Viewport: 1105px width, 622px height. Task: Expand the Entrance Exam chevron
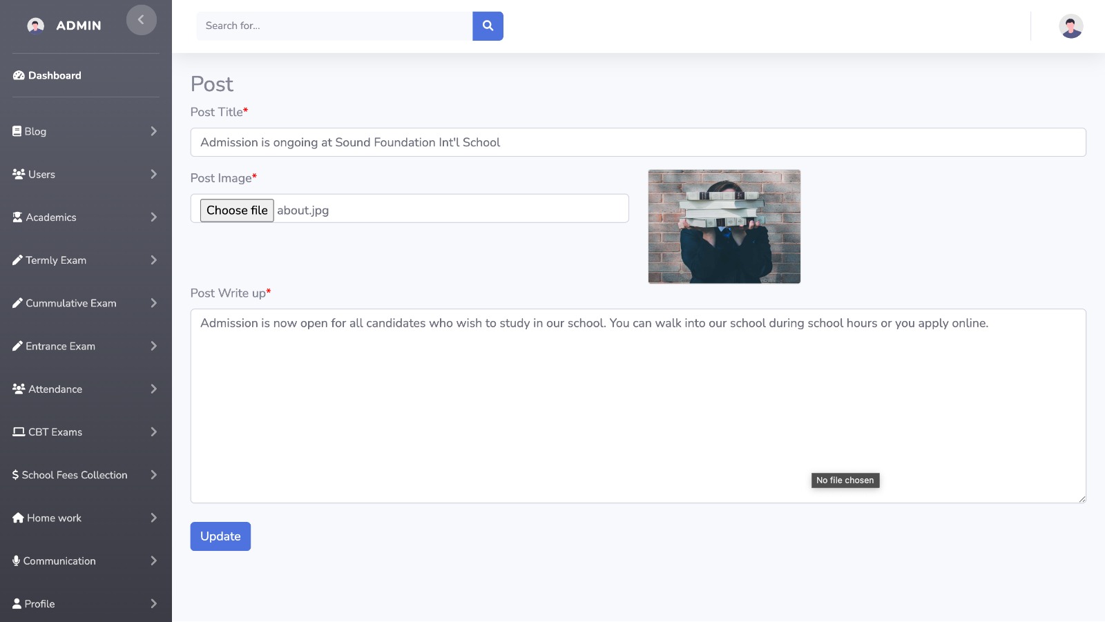153,346
